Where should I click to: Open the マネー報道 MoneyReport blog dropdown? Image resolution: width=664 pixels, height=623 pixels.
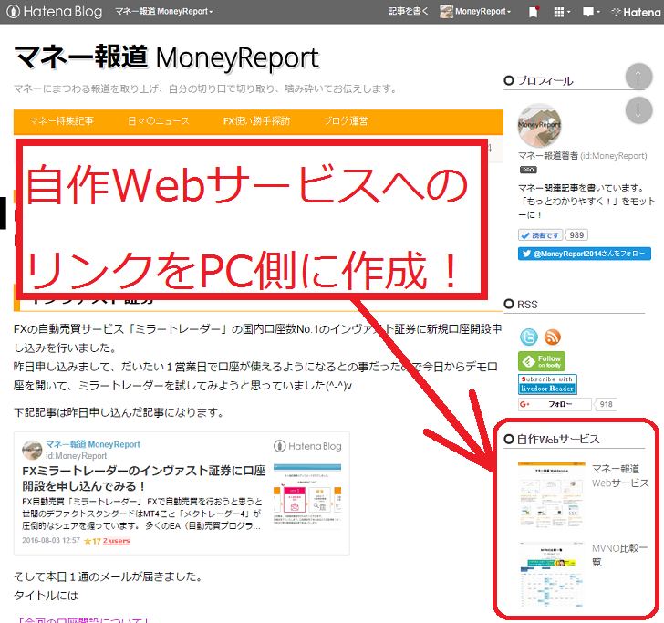164,12
